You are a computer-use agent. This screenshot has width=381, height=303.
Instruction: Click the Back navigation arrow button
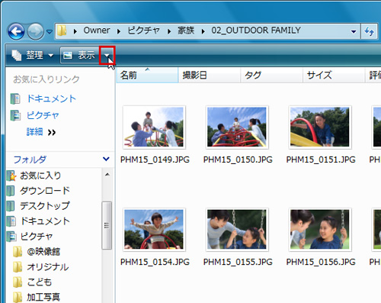pyautogui.click(x=16, y=31)
